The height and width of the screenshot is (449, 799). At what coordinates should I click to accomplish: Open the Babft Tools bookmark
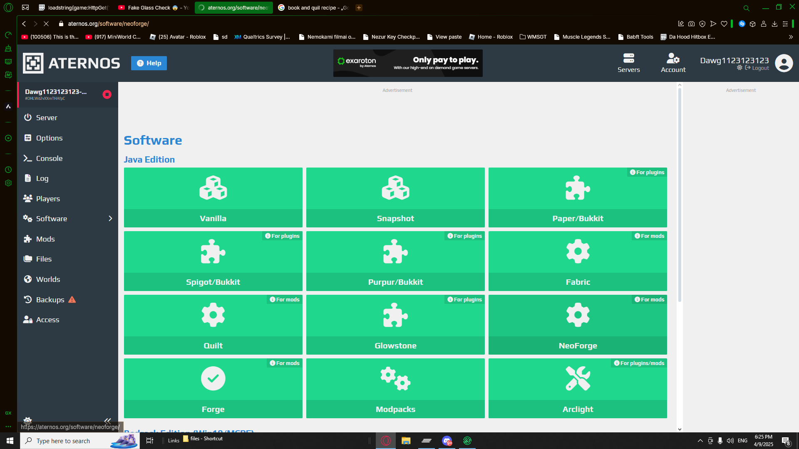coord(636,37)
